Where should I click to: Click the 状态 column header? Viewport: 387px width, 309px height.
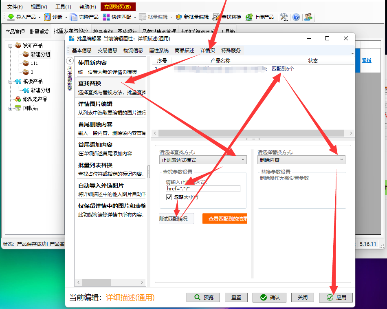[x=313, y=60]
